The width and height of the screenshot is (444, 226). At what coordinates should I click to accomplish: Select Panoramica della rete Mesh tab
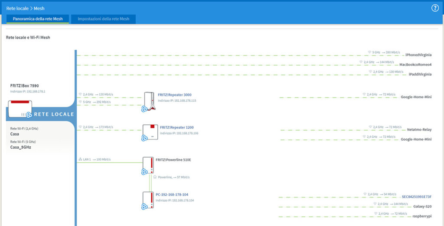pyautogui.click(x=37, y=19)
